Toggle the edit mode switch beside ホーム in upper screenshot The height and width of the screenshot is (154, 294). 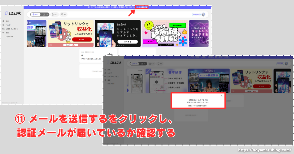point(45,14)
